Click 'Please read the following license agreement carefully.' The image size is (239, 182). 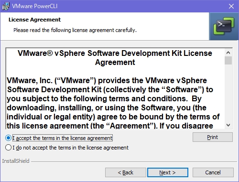point(75,30)
